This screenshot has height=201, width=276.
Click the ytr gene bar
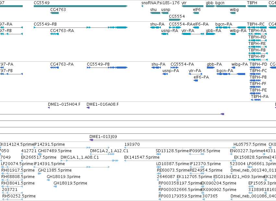coord(192,6)
